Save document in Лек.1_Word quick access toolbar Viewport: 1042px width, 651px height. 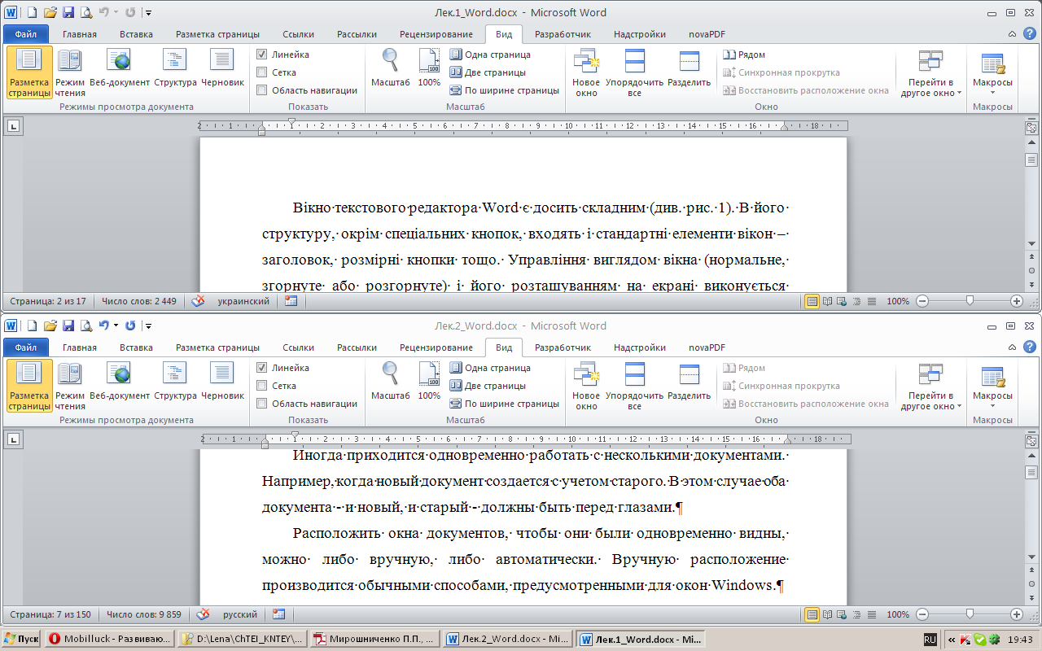click(68, 12)
